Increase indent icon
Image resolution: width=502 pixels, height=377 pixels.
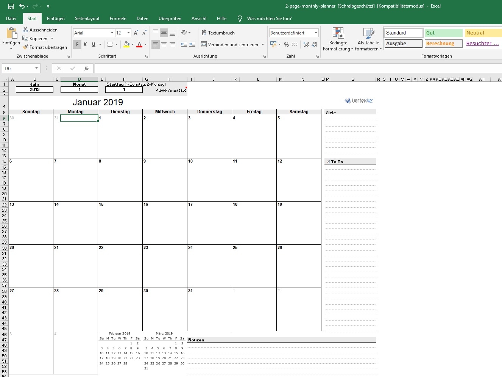tap(192, 44)
